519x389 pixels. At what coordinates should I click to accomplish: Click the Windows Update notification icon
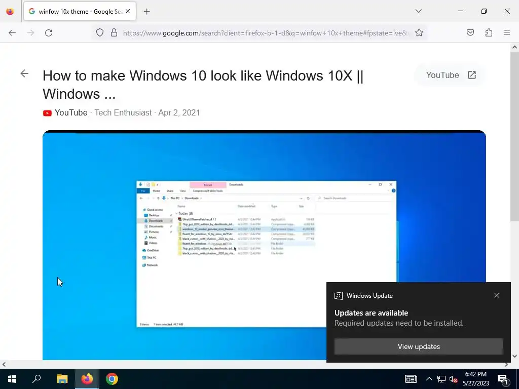click(338, 296)
